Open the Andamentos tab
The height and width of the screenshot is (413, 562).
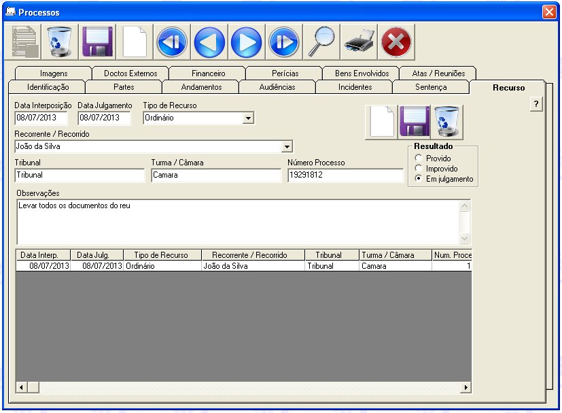[x=201, y=87]
